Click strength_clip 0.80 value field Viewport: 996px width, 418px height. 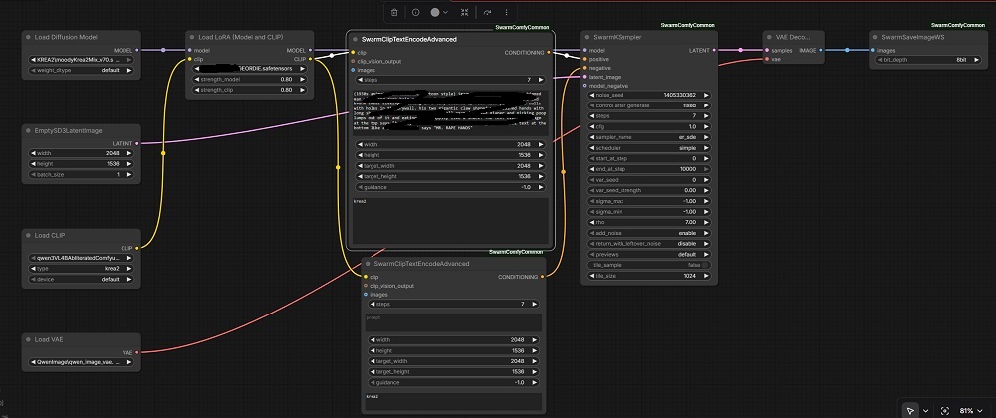point(250,90)
